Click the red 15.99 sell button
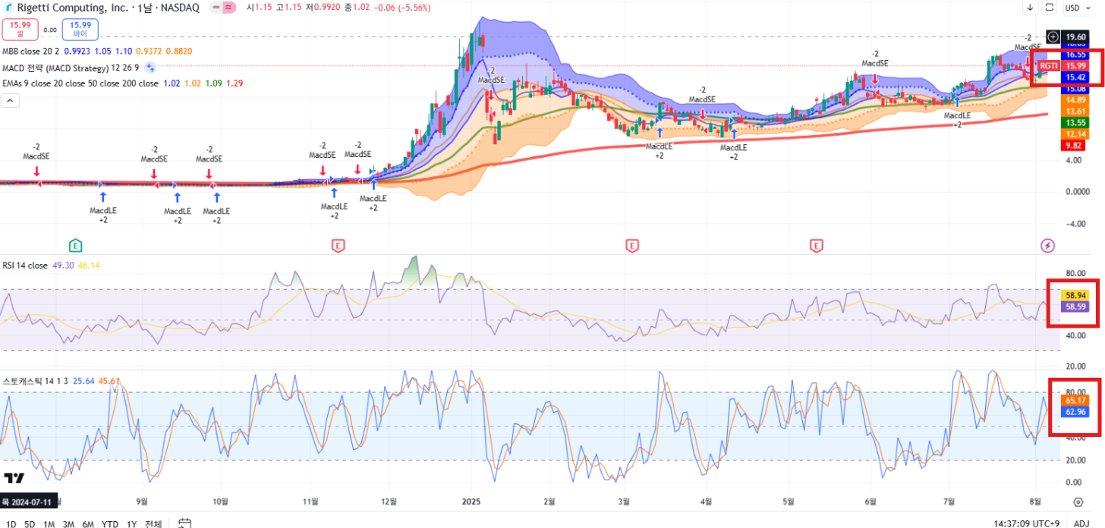 18,29
